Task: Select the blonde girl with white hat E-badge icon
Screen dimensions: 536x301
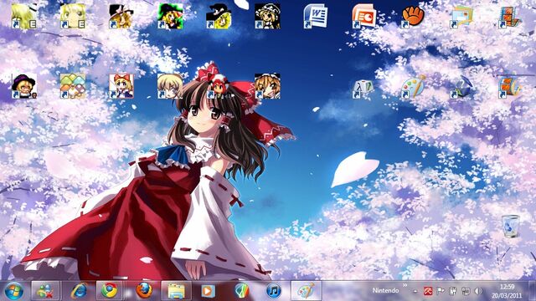Action: pos(24,16)
